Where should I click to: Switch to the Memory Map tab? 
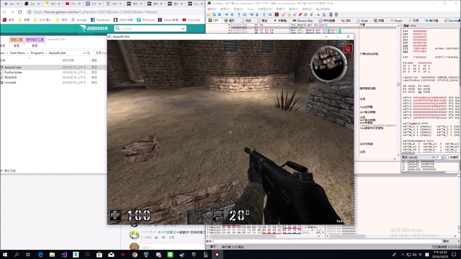tap(303, 21)
